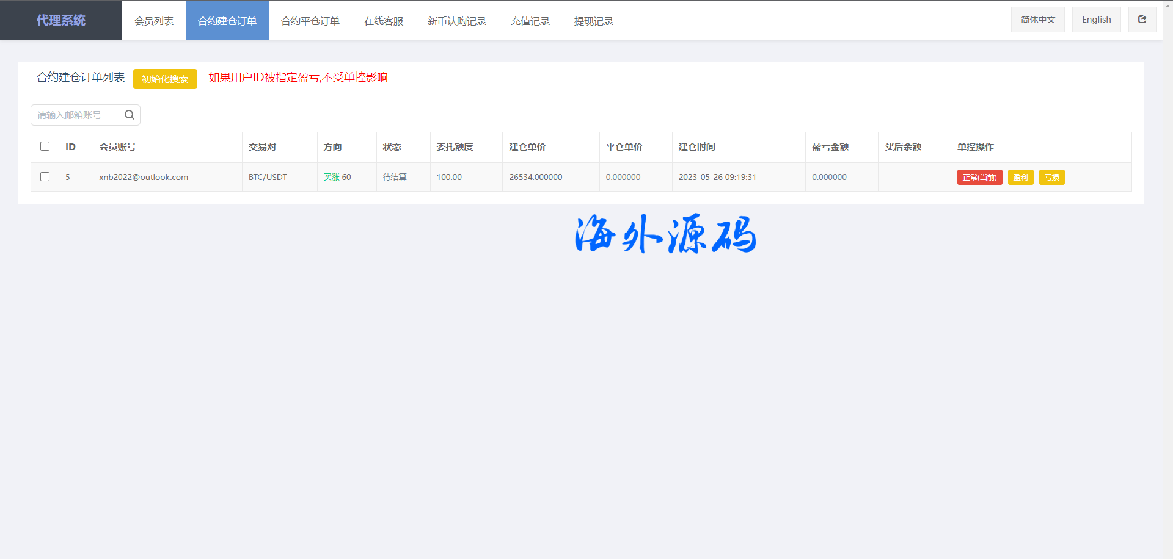
Task: Toggle the select-all checkbox in table header
Action: (x=45, y=146)
